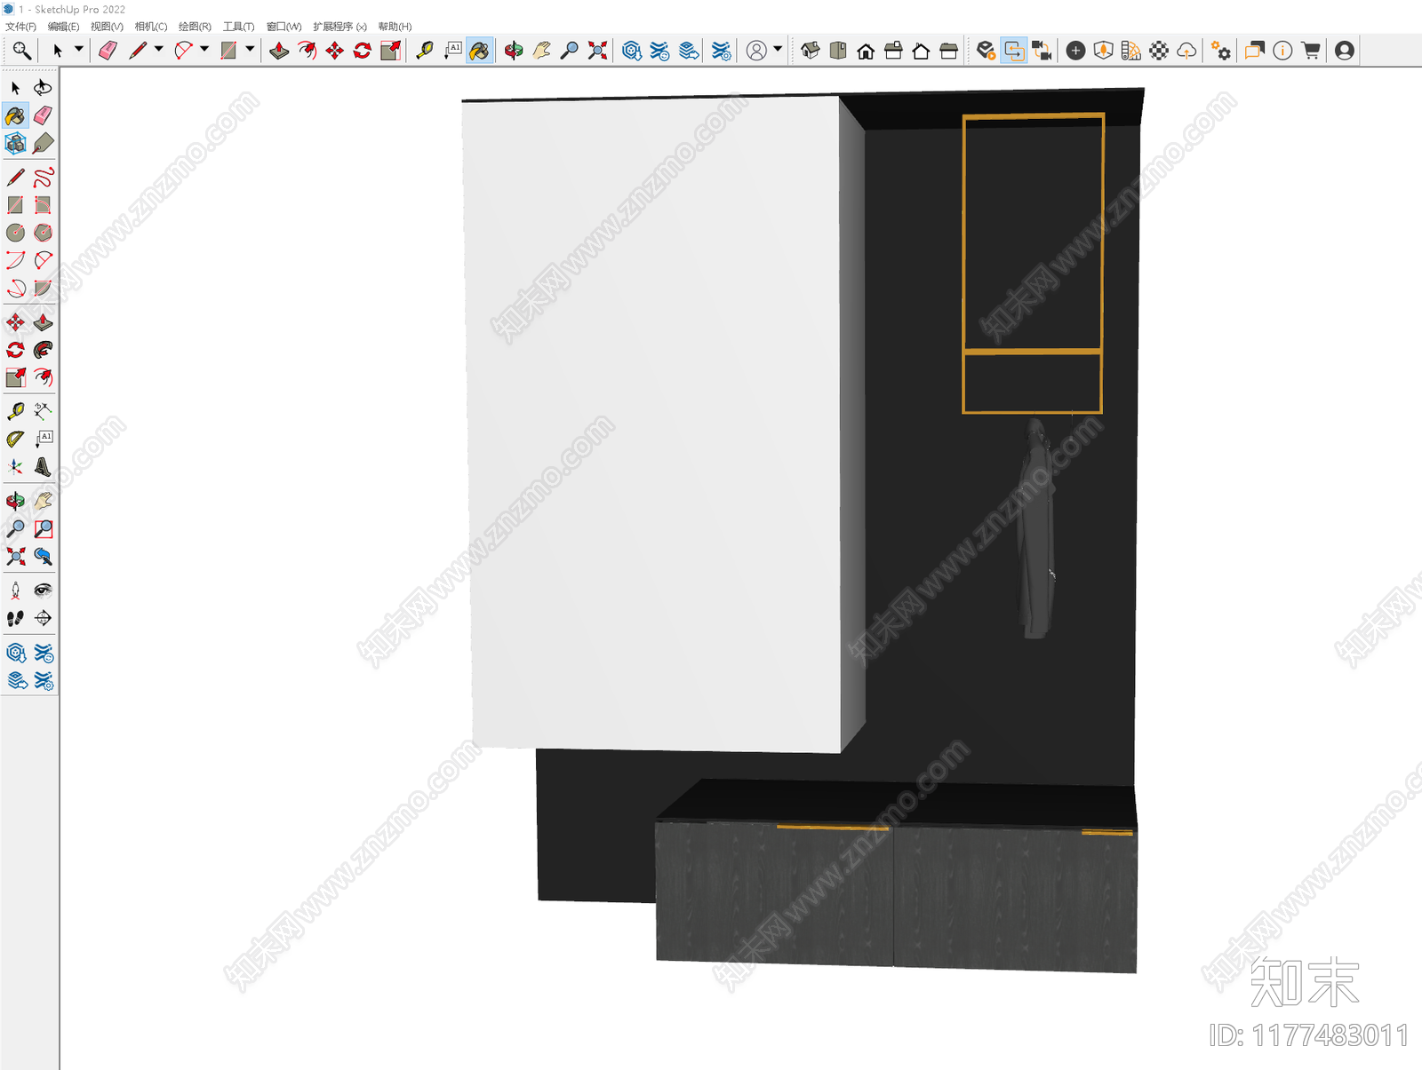Expand the Line tool dropdown arrow
The image size is (1422, 1070).
point(158,50)
